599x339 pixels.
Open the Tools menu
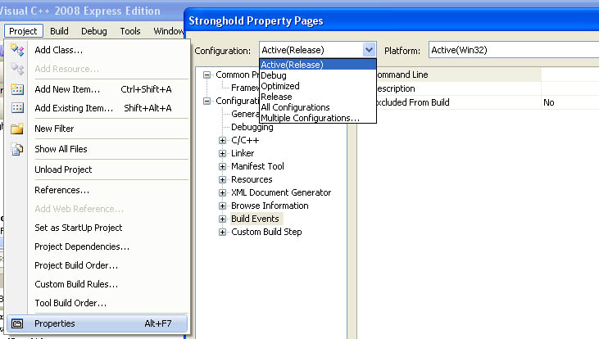130,31
